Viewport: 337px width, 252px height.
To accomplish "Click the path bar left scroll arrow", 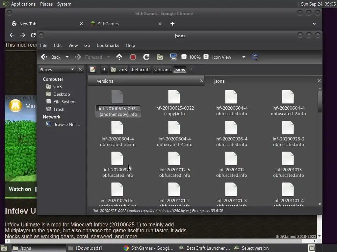I will pos(104,70).
